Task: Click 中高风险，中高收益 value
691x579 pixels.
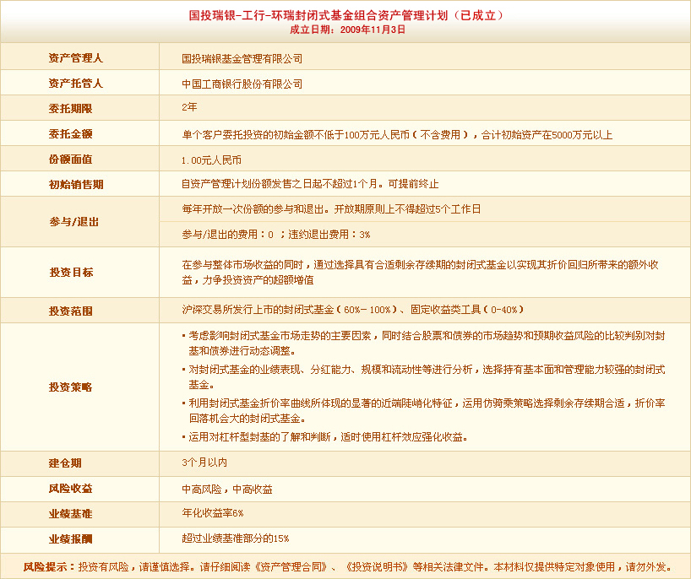Action: click(226, 489)
